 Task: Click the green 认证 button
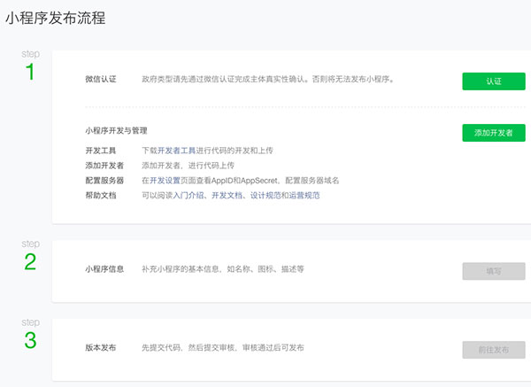[493, 81]
